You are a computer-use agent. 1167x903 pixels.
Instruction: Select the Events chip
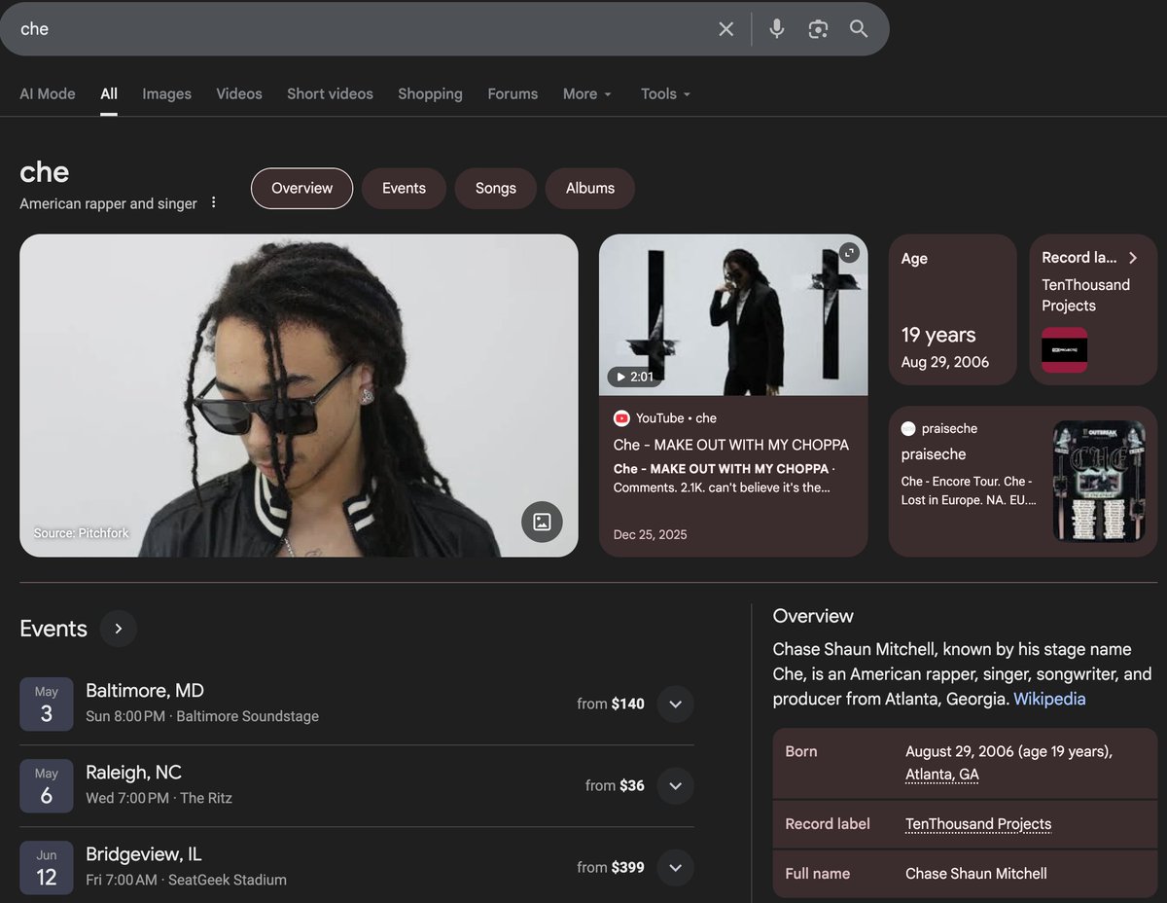pyautogui.click(x=404, y=188)
